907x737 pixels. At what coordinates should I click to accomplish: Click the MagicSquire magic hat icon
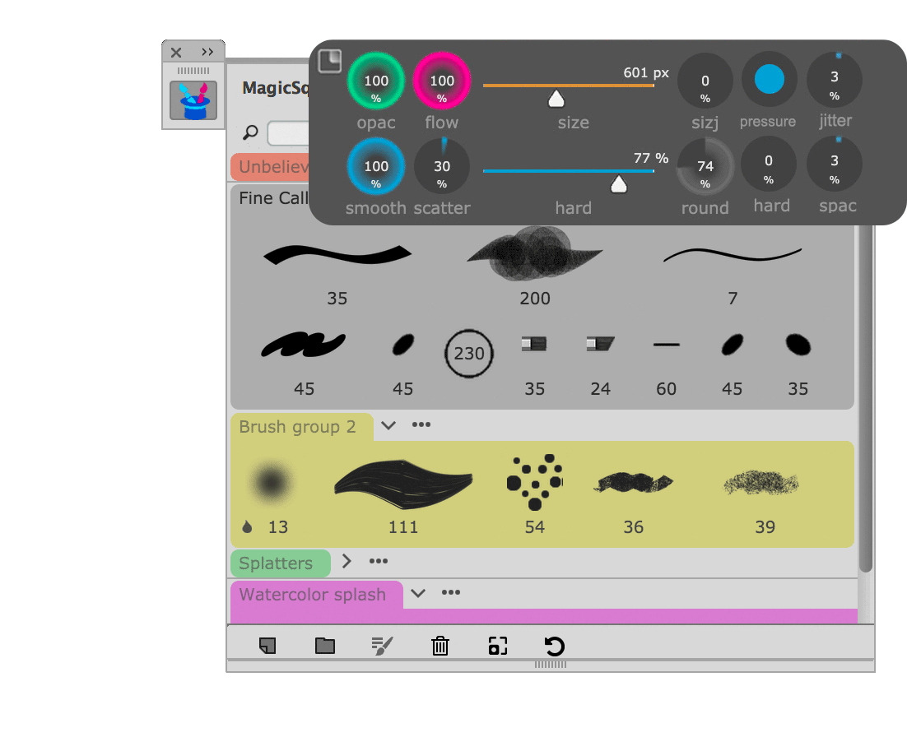193,100
